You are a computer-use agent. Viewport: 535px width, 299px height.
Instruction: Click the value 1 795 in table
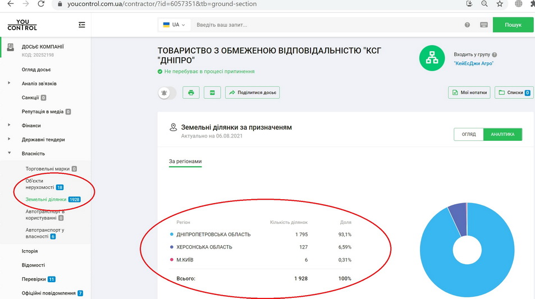pyautogui.click(x=301, y=234)
